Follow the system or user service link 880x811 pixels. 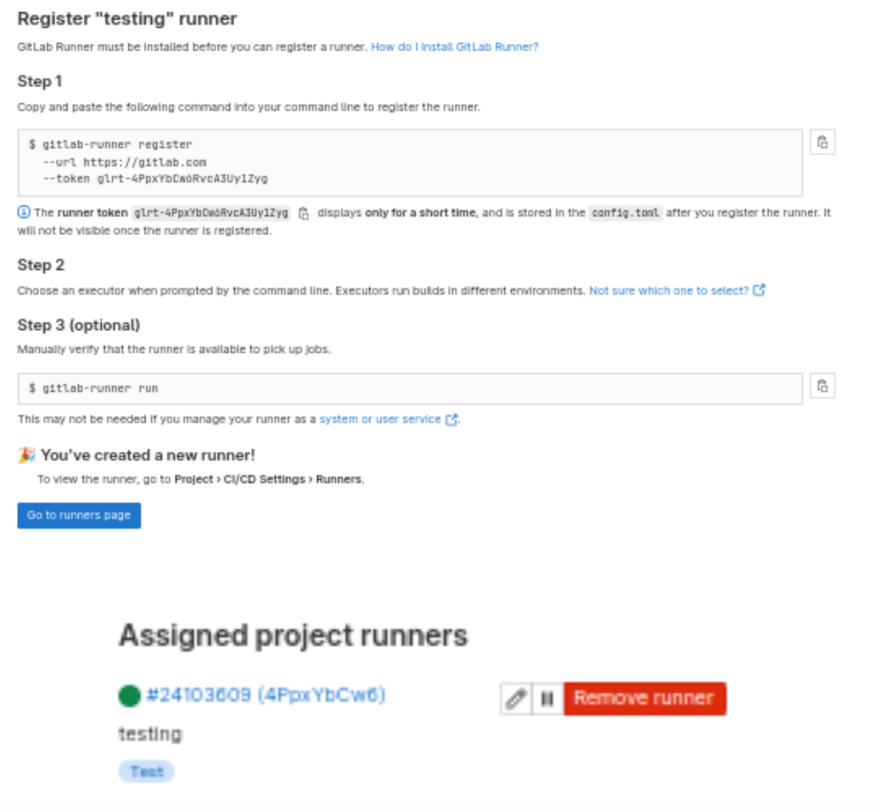pos(380,419)
